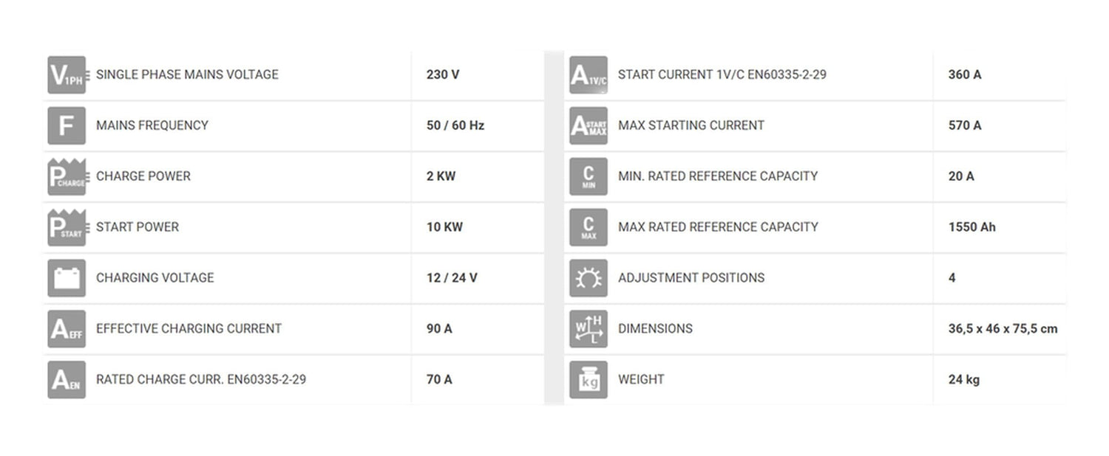The width and height of the screenshot is (1109, 456).
Task: Click the start current A1V/C icon
Action: (589, 75)
